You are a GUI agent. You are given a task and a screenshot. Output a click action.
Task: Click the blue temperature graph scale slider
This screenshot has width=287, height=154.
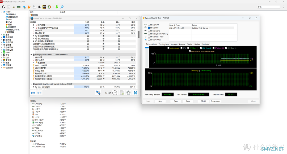click(147, 48)
